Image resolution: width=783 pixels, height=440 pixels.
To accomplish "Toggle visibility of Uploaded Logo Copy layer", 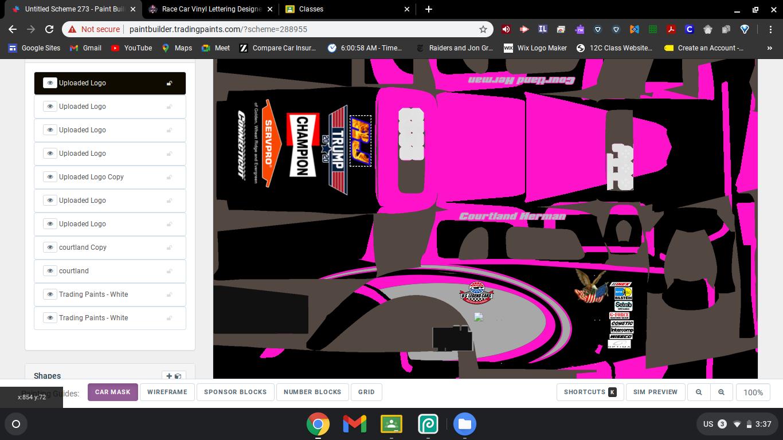I will (50, 177).
